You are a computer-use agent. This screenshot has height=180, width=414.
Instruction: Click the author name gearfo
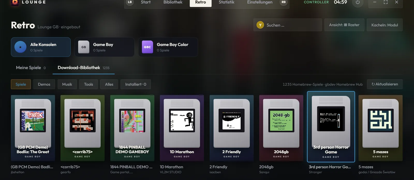coord(65,172)
